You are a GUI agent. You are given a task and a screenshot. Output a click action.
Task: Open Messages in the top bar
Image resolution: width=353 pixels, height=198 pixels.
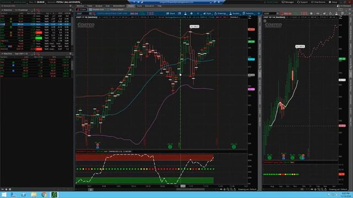[x=288, y=2]
